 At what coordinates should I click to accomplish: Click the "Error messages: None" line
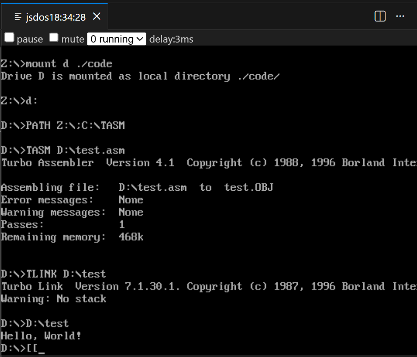click(x=72, y=200)
